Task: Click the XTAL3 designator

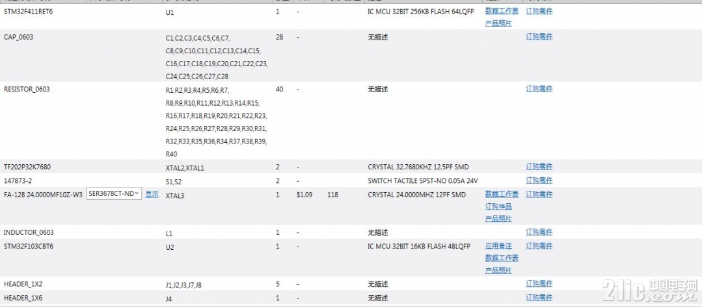Action: tap(175, 196)
